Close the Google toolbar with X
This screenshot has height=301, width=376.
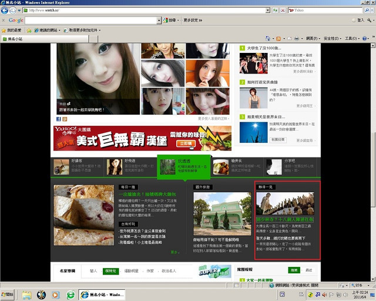click(3, 21)
